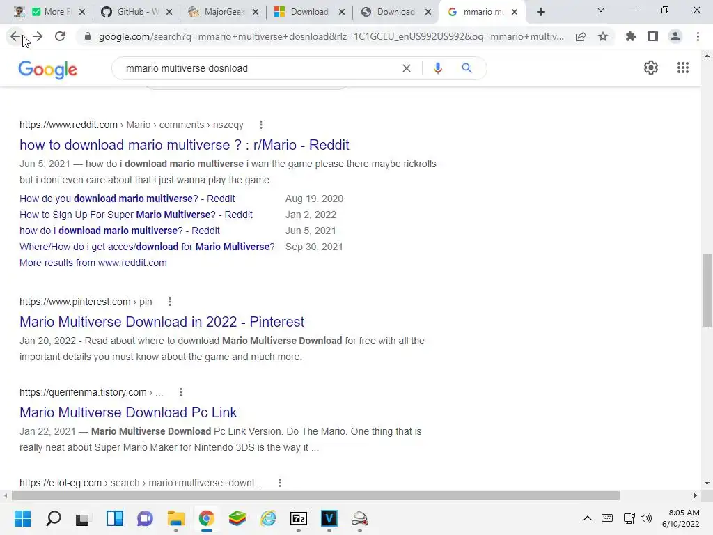Bookmark this page with the star icon
713x535 pixels.
click(x=603, y=36)
